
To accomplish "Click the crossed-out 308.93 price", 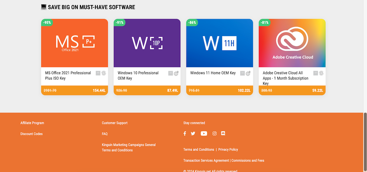I will pyautogui.click(x=267, y=90).
